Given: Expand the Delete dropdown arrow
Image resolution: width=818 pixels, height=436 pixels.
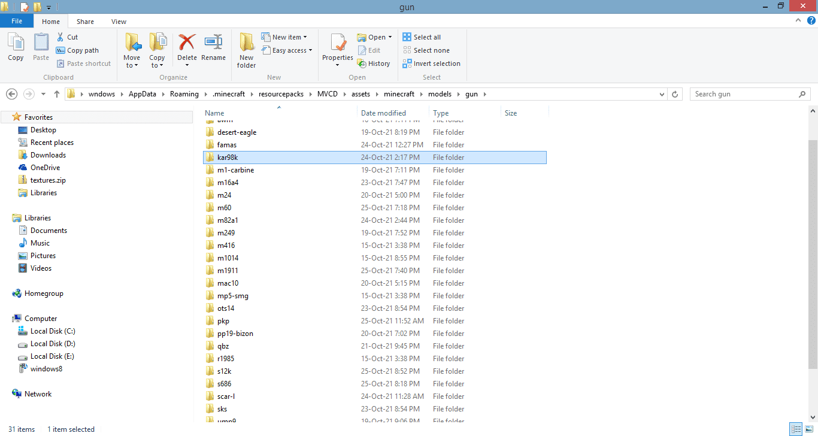Looking at the screenshot, I should pyautogui.click(x=187, y=65).
